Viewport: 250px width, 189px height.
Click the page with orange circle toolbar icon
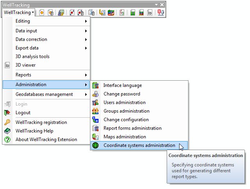42,12
